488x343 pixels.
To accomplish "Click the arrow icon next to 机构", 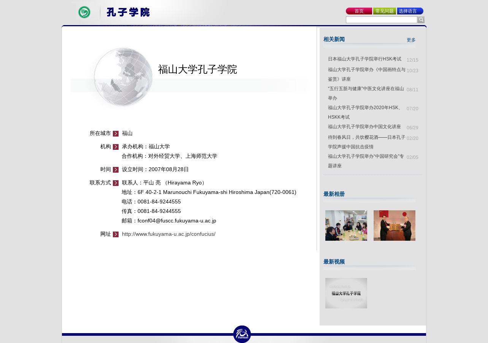I will (x=116, y=147).
